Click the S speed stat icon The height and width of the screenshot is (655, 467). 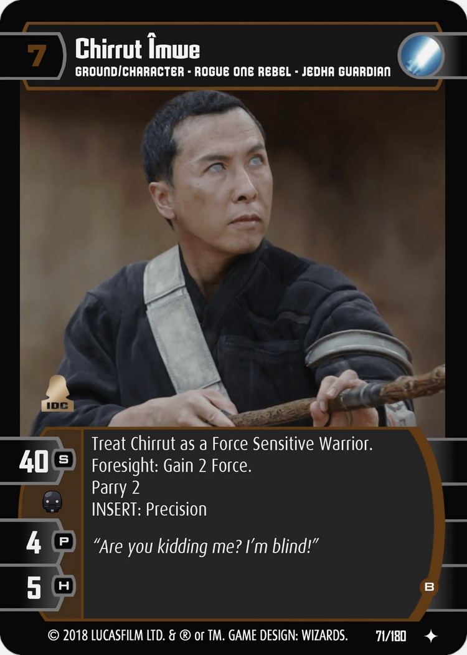[x=64, y=460]
